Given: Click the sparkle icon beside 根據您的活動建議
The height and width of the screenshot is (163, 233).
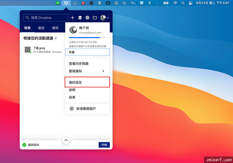Looking at the screenshot, I should [56, 38].
